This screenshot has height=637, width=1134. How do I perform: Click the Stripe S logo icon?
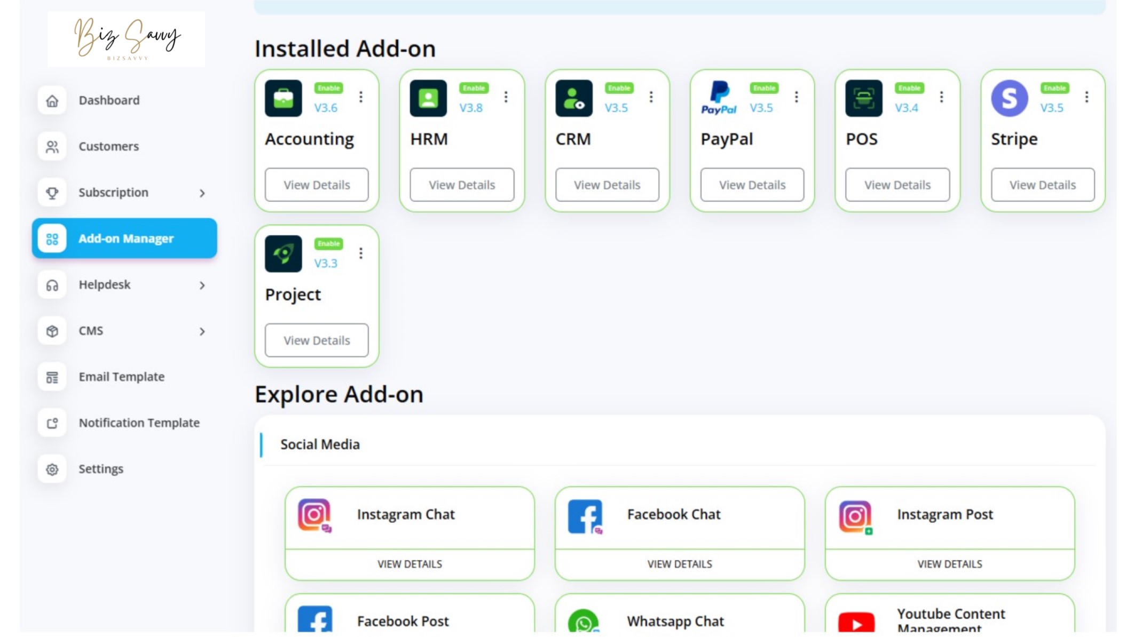tap(1010, 98)
